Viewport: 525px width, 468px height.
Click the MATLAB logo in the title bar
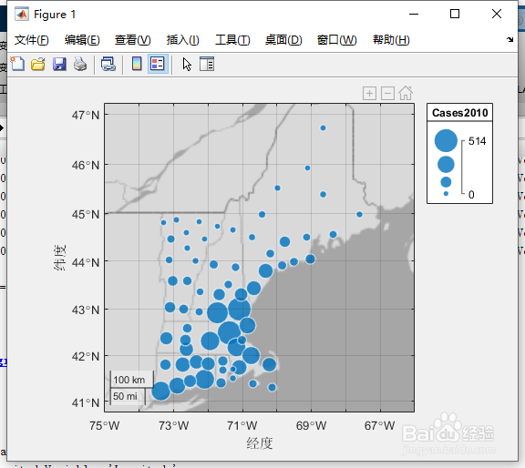pos(22,14)
